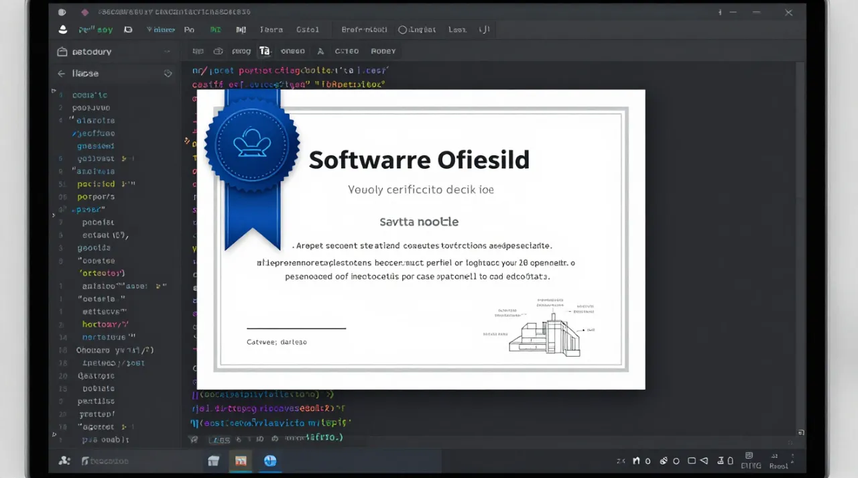This screenshot has height=478, width=858.
Task: Launch the blue globe icon on the taskbar
Action: coord(270,461)
